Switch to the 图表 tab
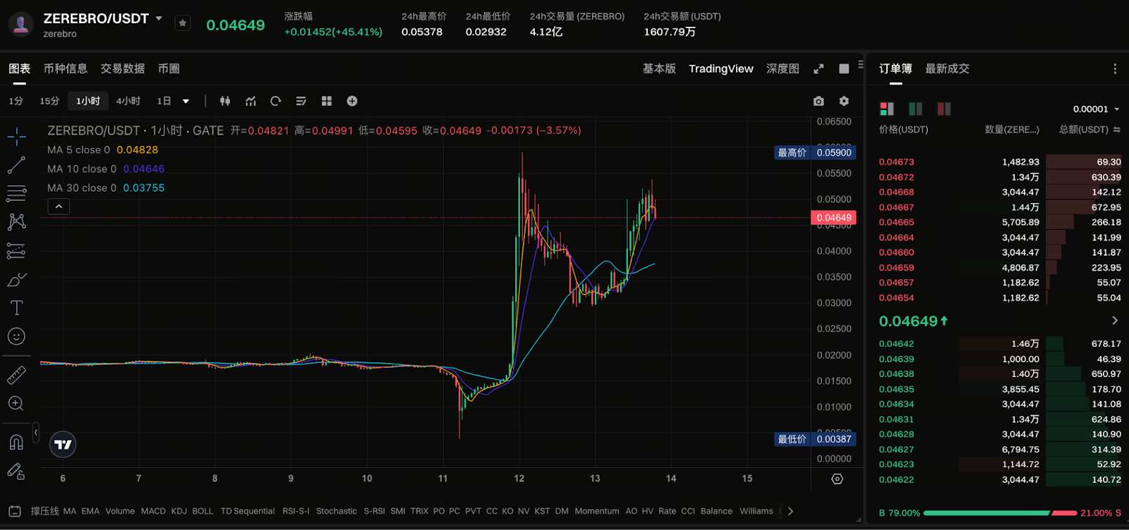1129x530 pixels. [x=20, y=68]
